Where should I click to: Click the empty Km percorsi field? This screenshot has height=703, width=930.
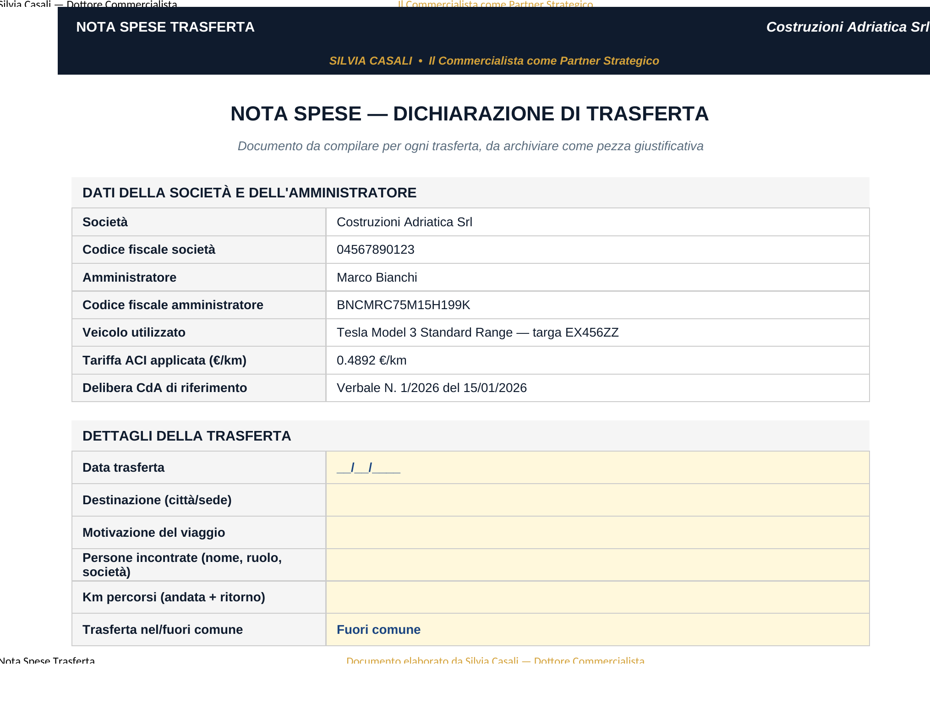(x=597, y=597)
